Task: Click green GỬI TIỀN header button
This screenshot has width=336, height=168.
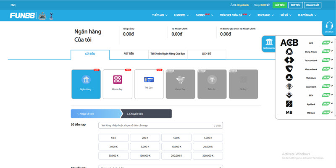Action: pos(280,5)
